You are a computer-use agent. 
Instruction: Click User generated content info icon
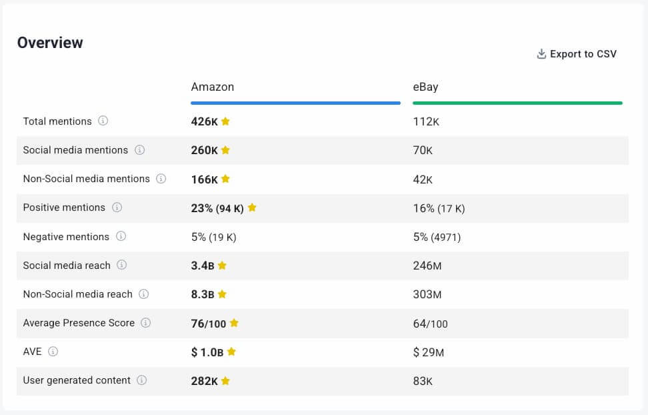click(141, 380)
